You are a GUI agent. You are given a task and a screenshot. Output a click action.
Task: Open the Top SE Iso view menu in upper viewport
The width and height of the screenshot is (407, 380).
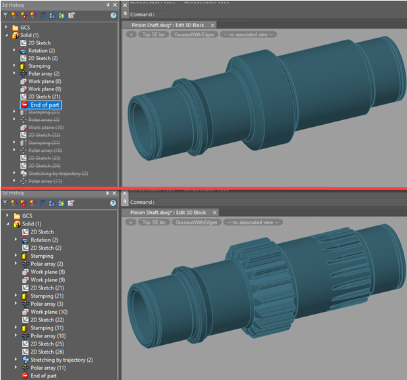tap(155, 34)
